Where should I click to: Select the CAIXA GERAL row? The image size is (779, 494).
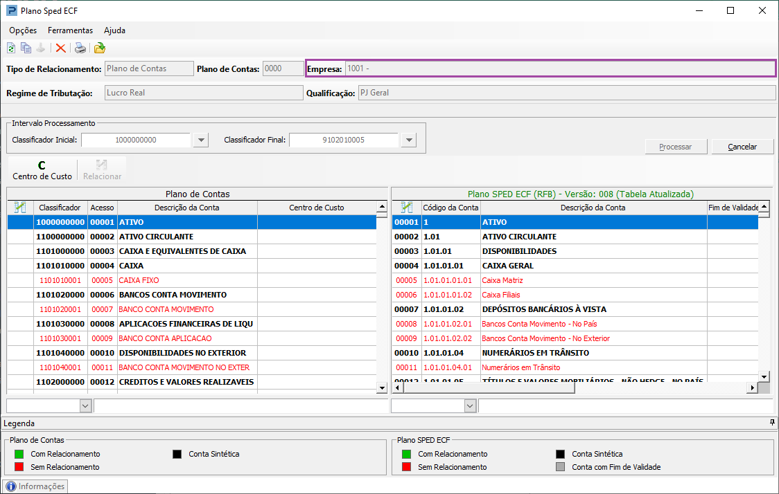pyautogui.click(x=575, y=266)
